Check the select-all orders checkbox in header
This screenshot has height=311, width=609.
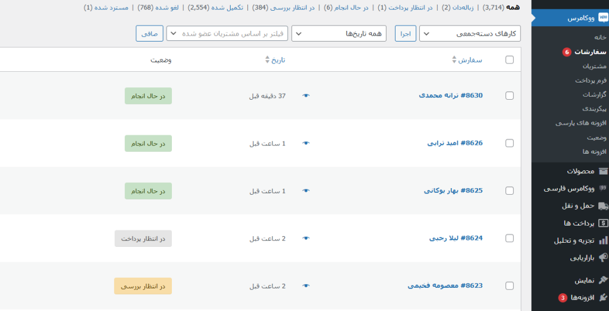[509, 59]
